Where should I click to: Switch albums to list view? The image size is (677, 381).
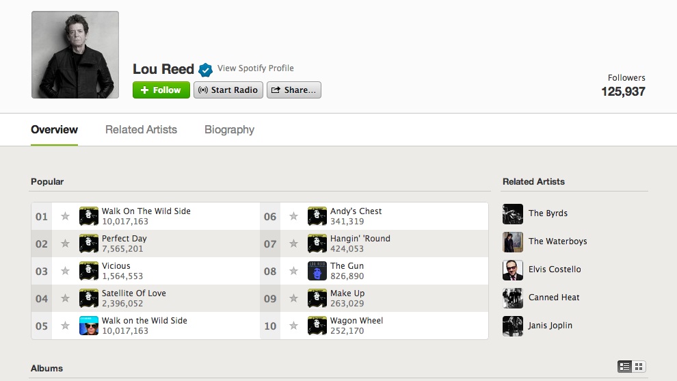(624, 367)
